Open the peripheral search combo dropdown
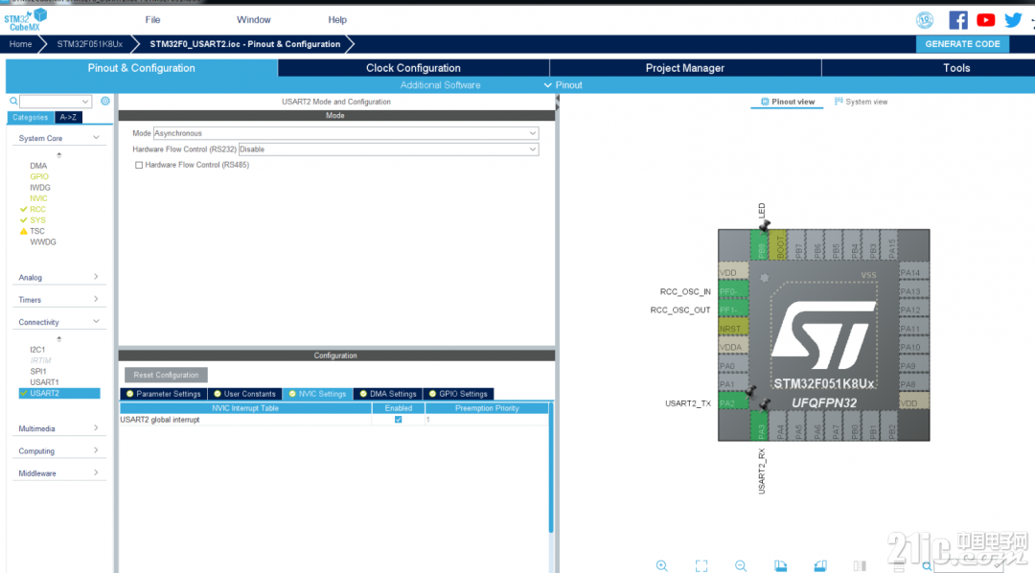This screenshot has height=573, width=1035. (x=85, y=102)
